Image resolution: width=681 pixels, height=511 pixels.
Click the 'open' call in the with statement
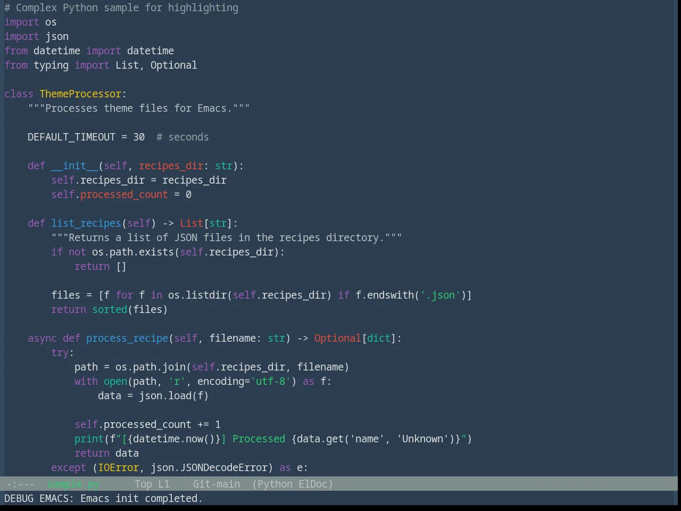(115, 382)
